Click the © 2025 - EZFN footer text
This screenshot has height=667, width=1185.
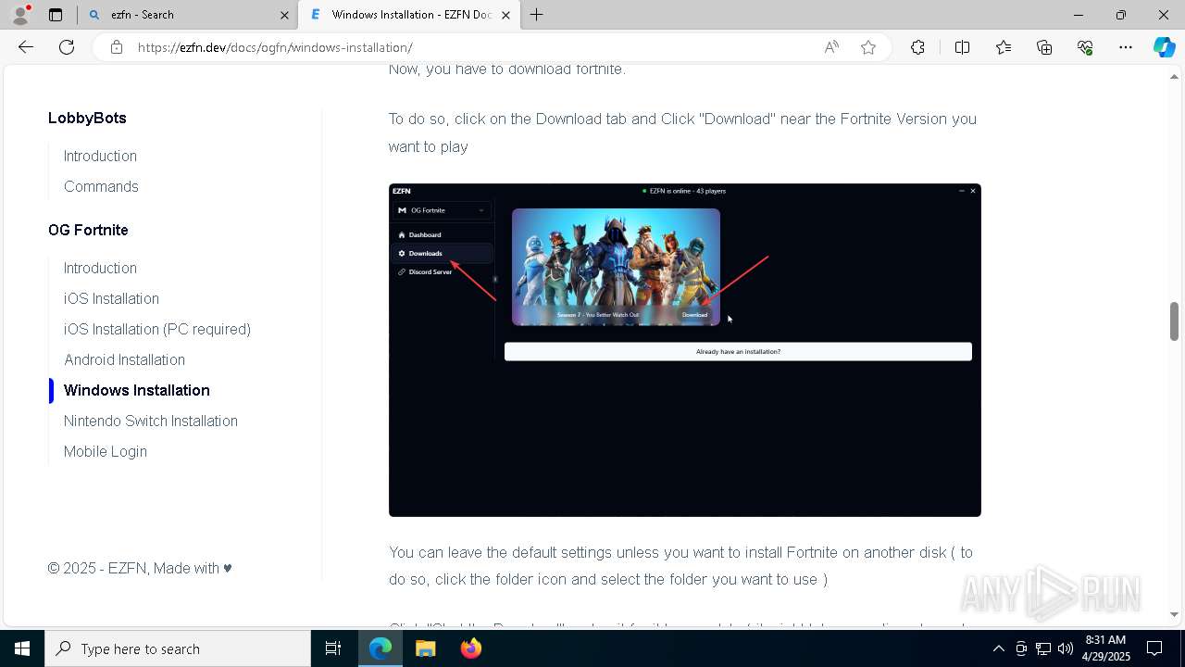[x=141, y=568]
